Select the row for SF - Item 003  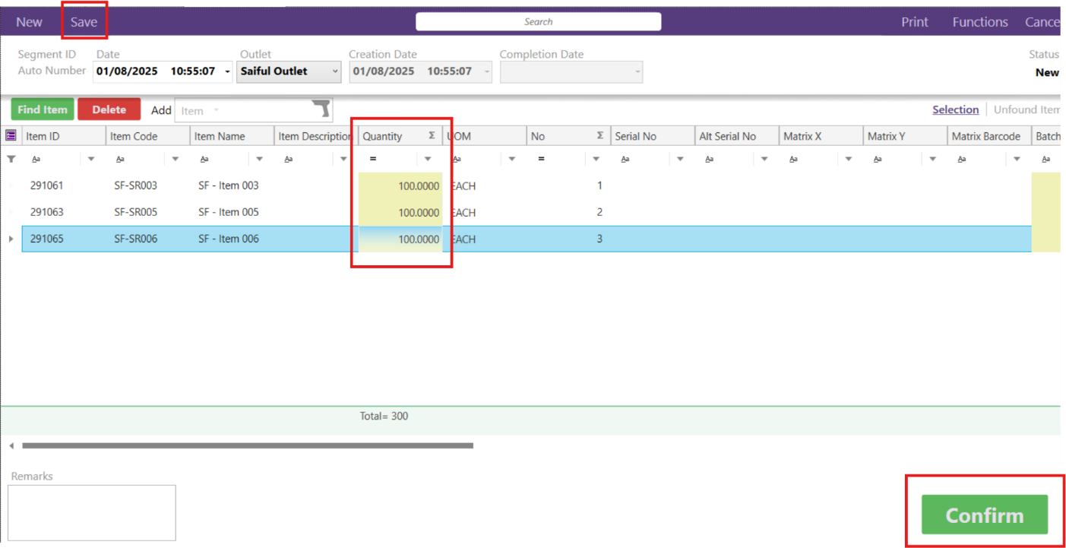[x=228, y=185]
